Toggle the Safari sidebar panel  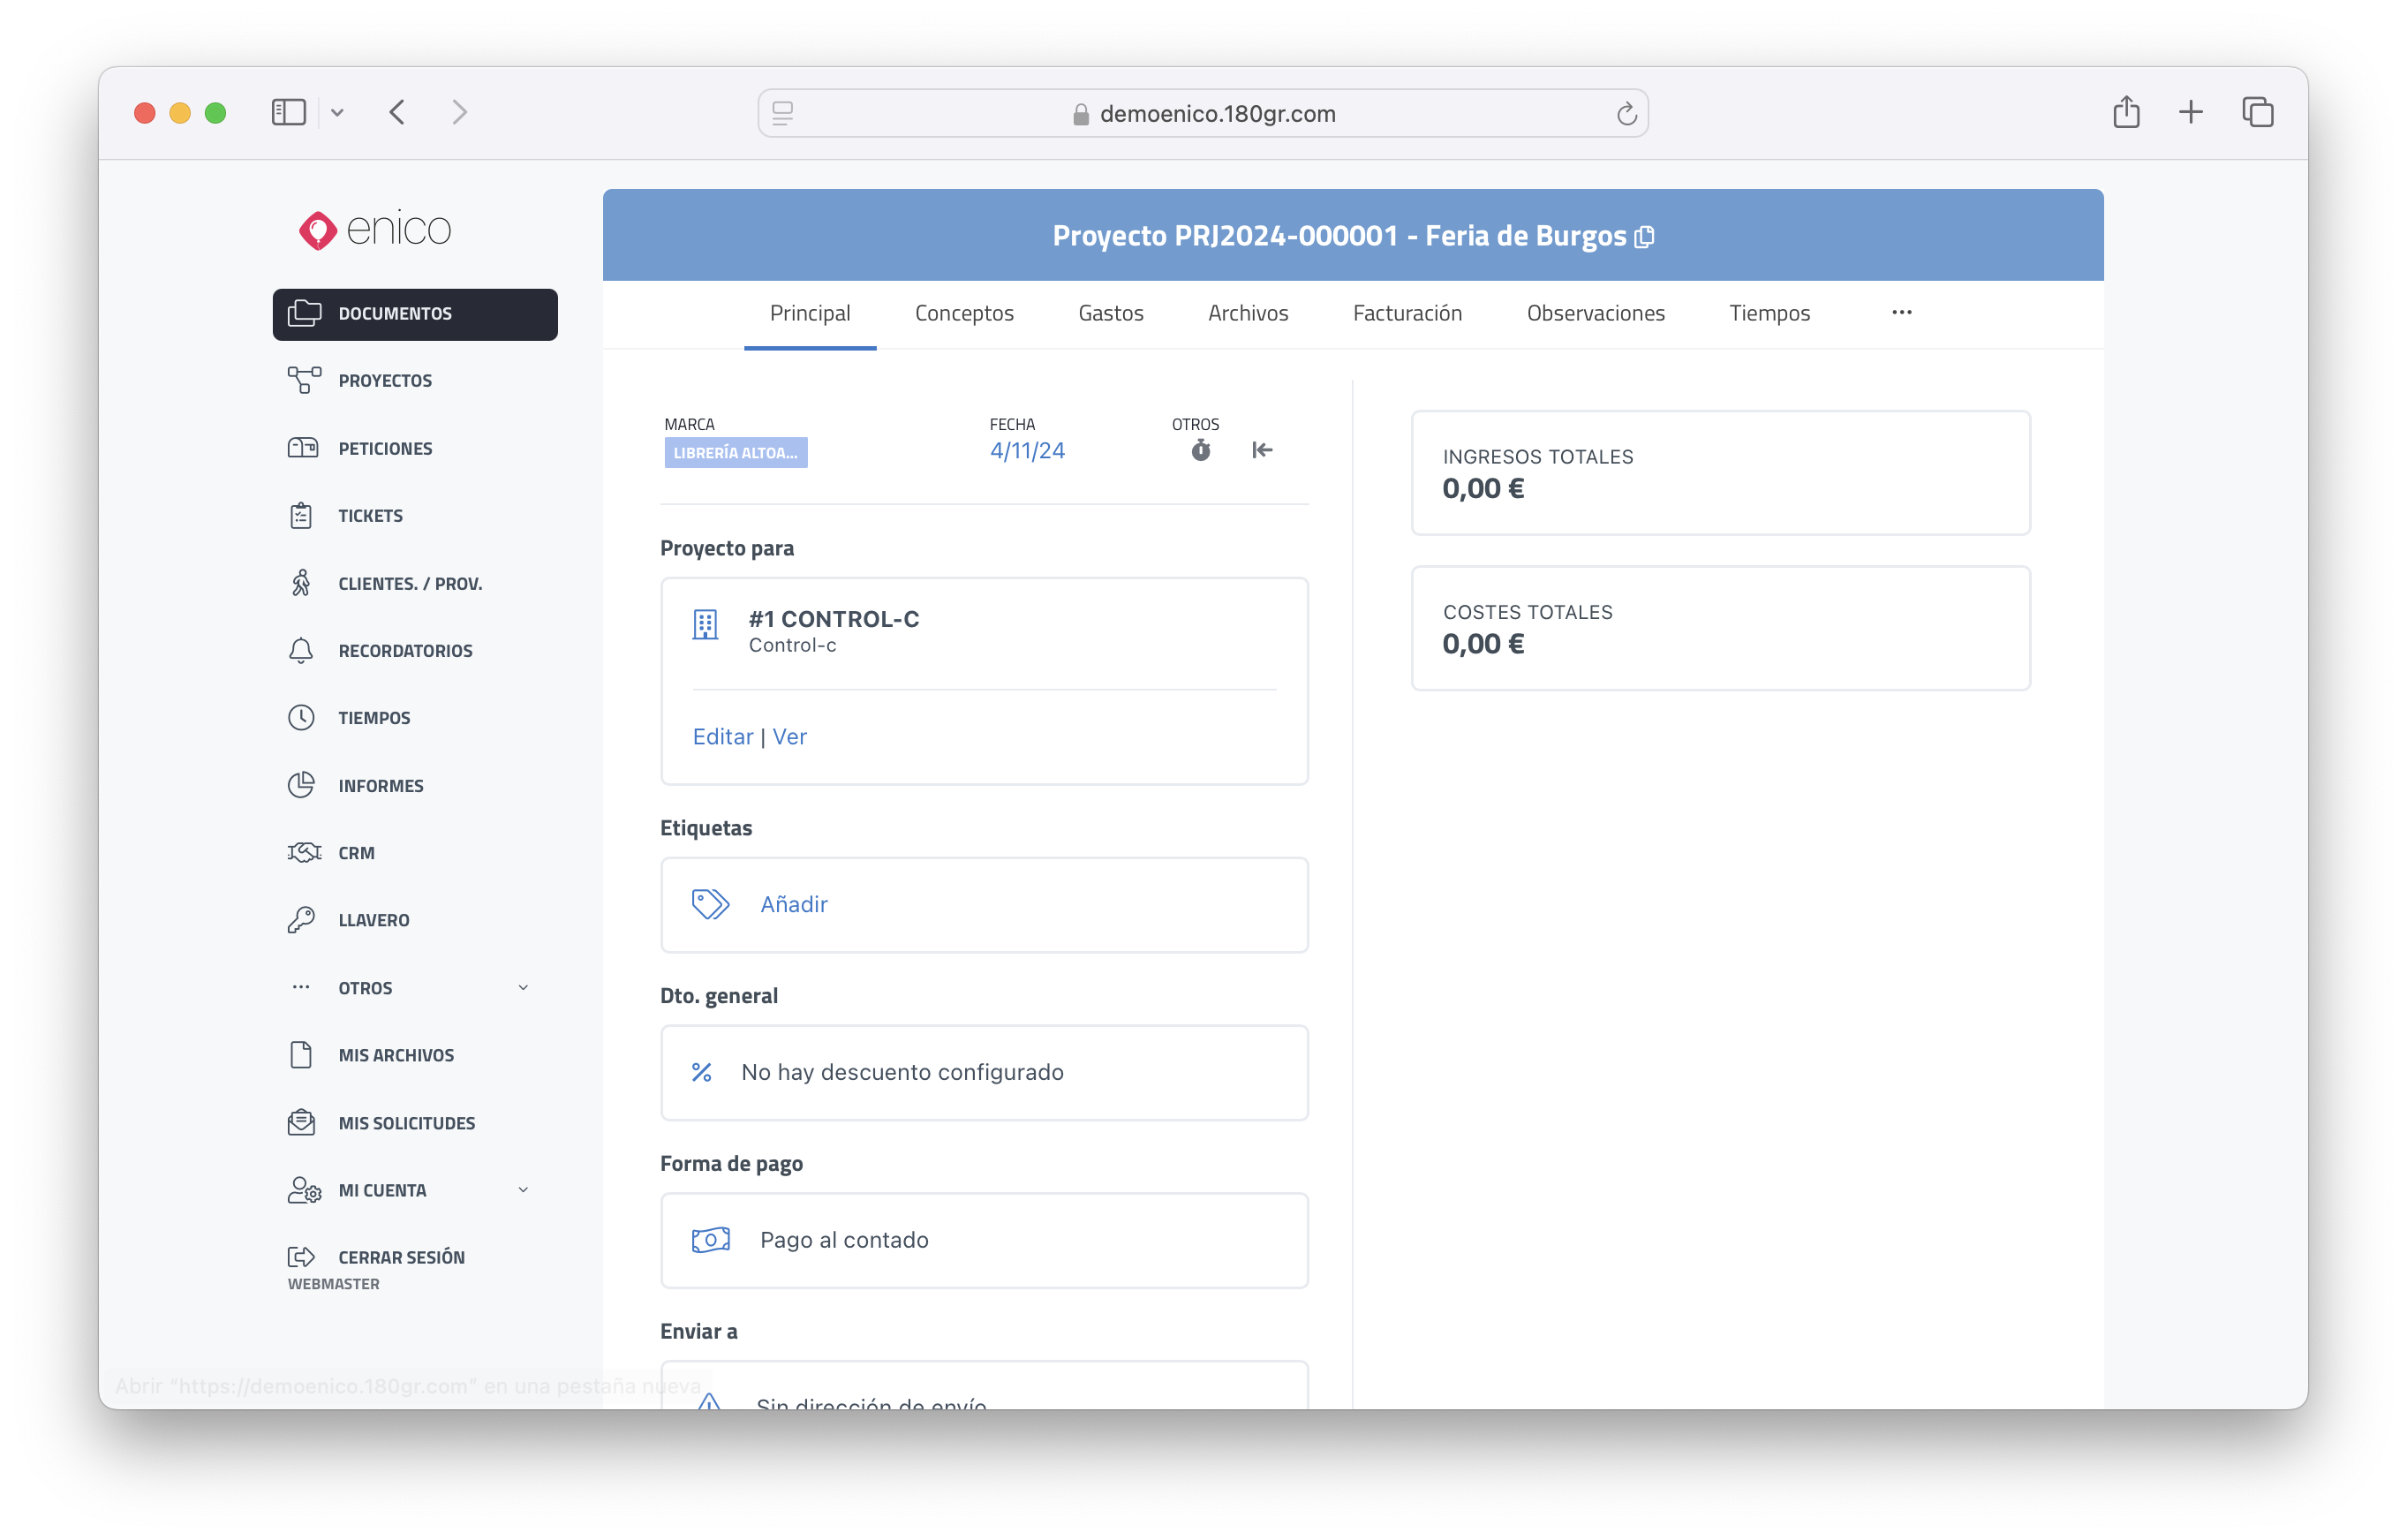[x=288, y=112]
